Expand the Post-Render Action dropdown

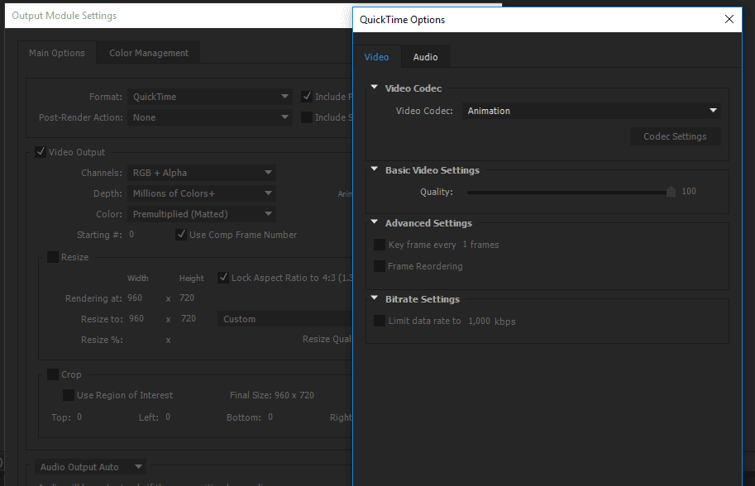coord(211,117)
